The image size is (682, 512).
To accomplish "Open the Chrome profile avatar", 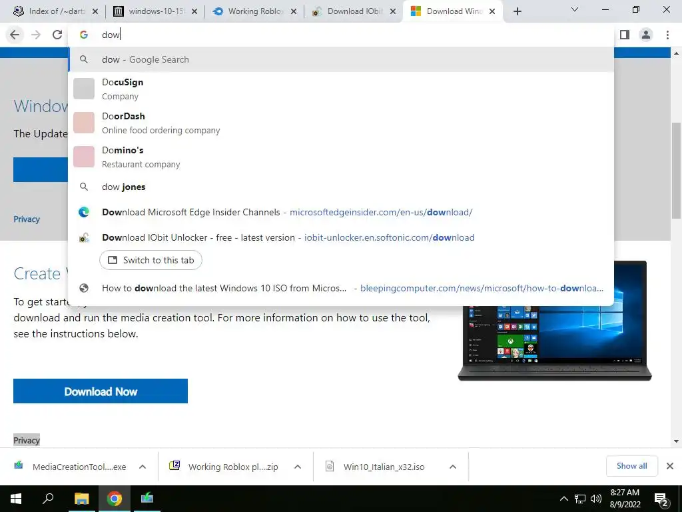I will 646,35.
